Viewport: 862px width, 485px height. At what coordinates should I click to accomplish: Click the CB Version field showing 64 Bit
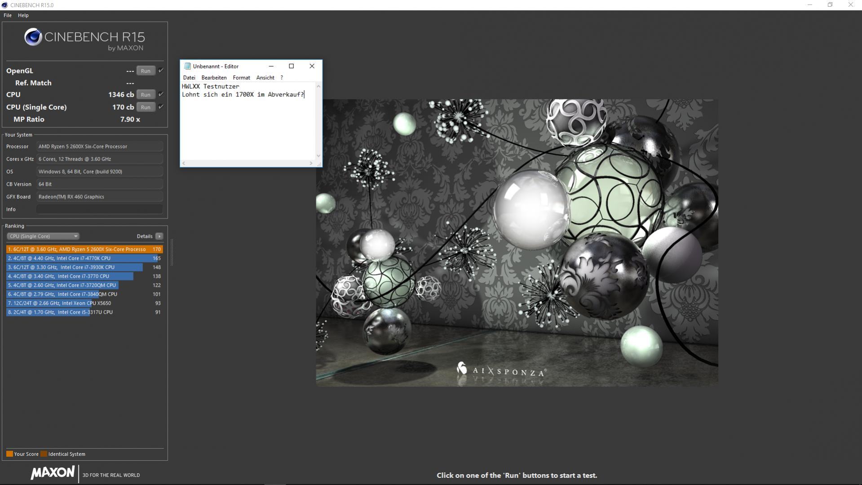point(100,184)
